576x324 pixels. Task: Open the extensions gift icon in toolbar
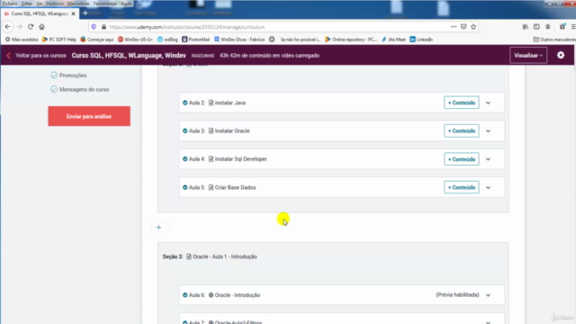click(562, 26)
